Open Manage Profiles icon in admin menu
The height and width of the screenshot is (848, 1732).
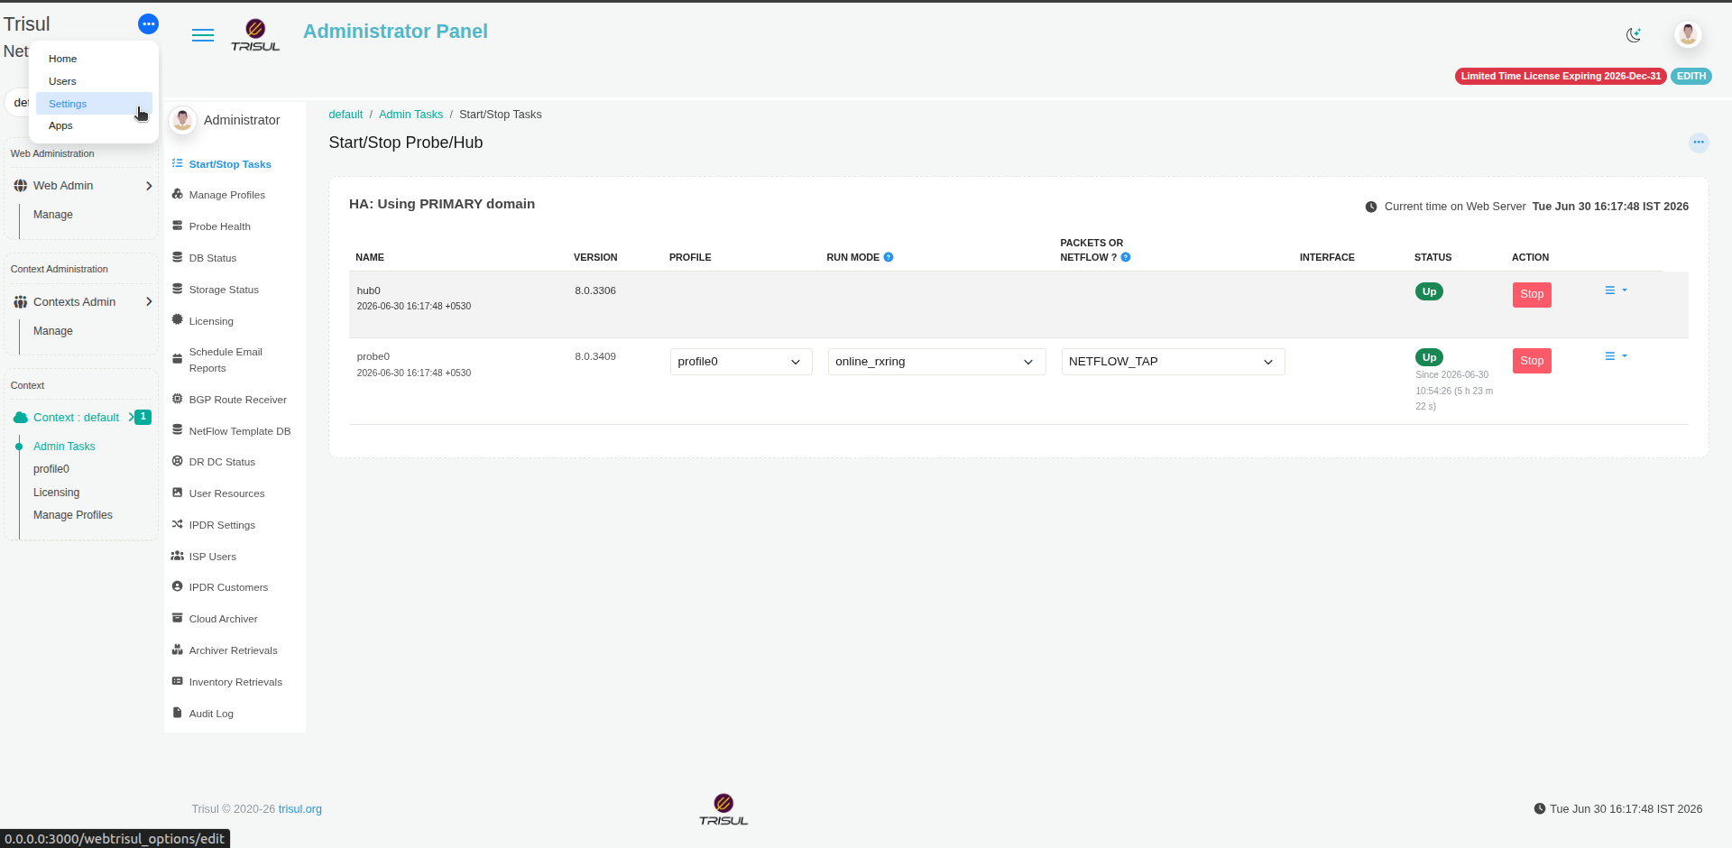click(178, 194)
